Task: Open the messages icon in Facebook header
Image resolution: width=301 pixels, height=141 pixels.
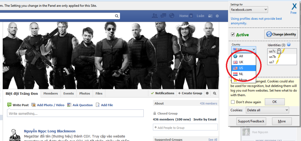Action: [x=163, y=16]
